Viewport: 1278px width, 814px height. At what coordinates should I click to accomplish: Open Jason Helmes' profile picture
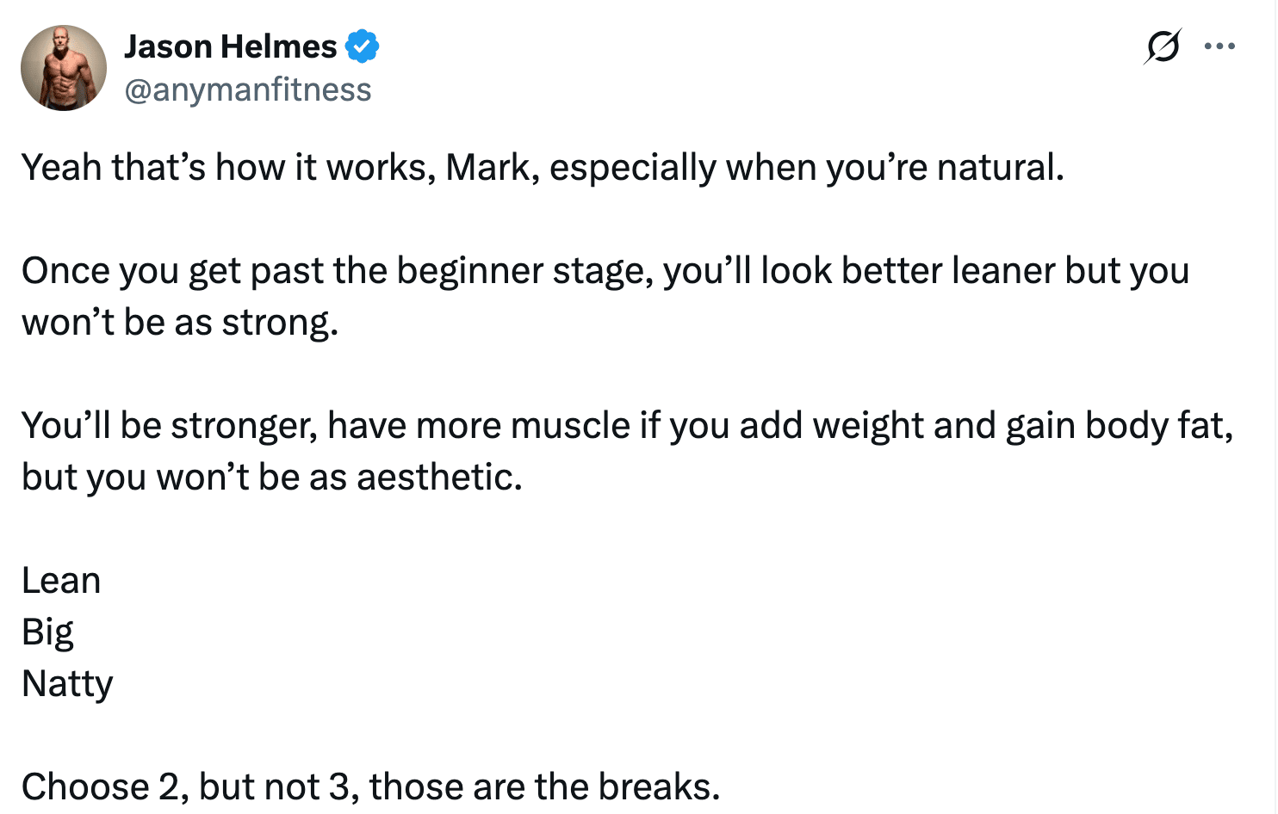pos(64,68)
